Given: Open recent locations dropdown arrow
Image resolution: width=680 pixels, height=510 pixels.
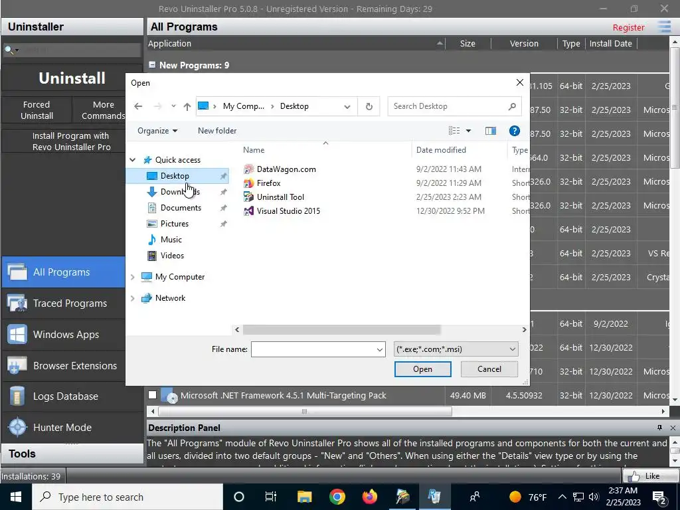Looking at the screenshot, I should click(x=173, y=106).
